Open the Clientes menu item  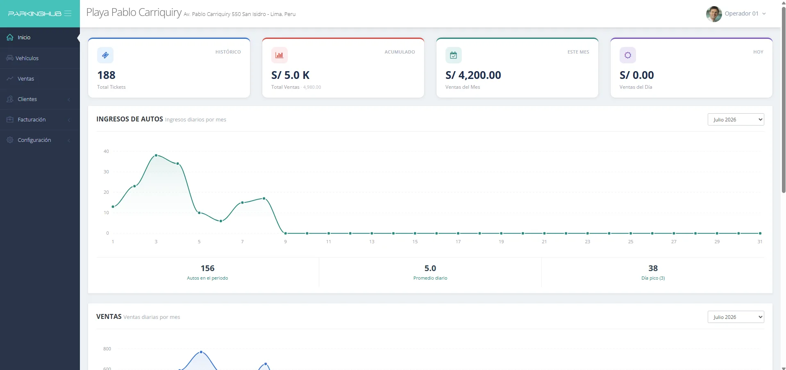coord(40,99)
